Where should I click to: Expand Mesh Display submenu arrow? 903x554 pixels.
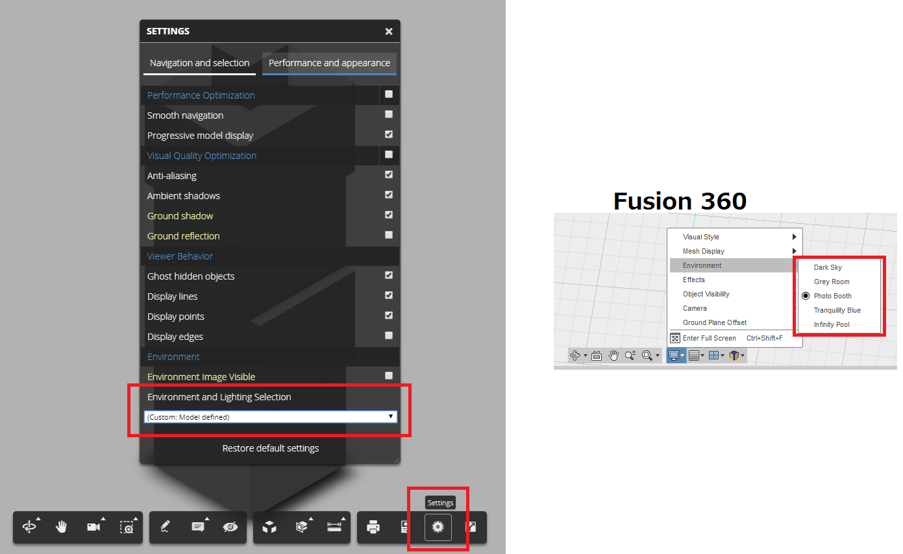click(794, 251)
